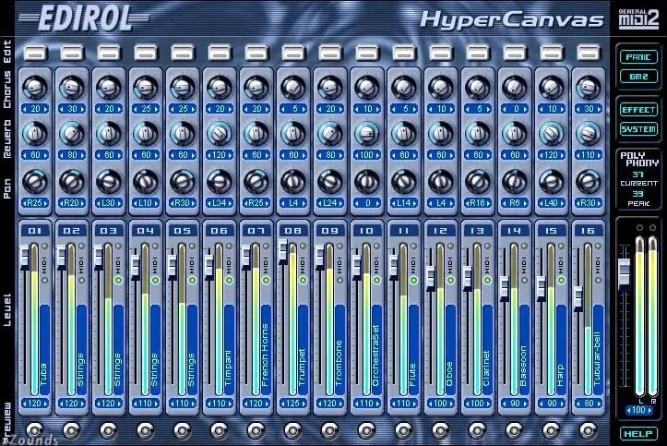Open the Edit button above Timpani part
This screenshot has height=446, width=667.
[220, 53]
